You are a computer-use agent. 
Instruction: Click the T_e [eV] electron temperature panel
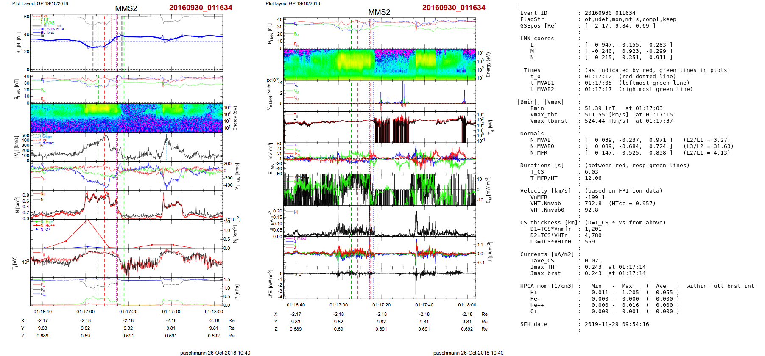tap(380, 127)
